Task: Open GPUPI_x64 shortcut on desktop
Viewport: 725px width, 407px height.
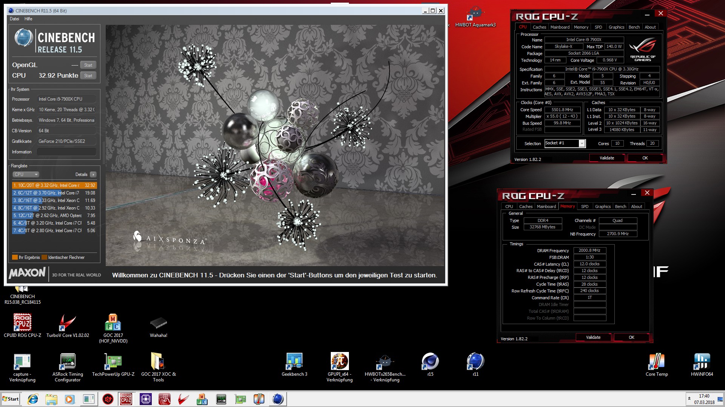Action: click(x=339, y=367)
